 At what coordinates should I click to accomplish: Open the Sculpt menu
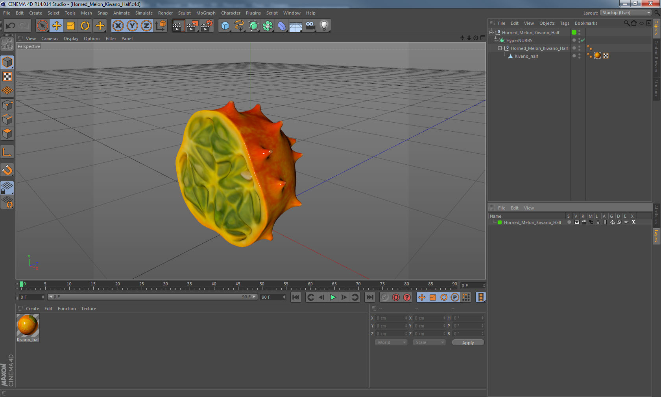tap(184, 13)
